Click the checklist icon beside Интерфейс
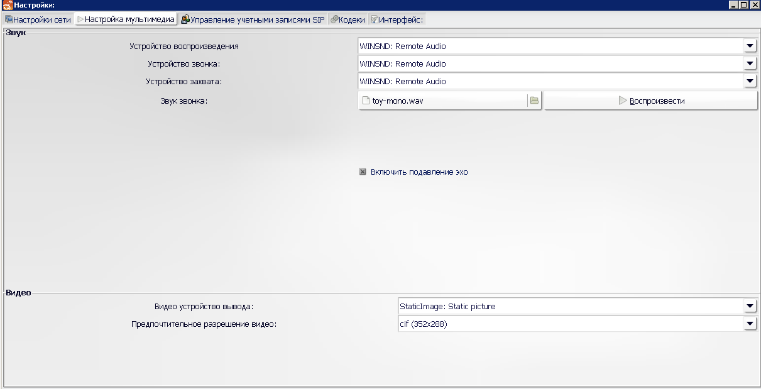761x389 pixels. coord(374,19)
